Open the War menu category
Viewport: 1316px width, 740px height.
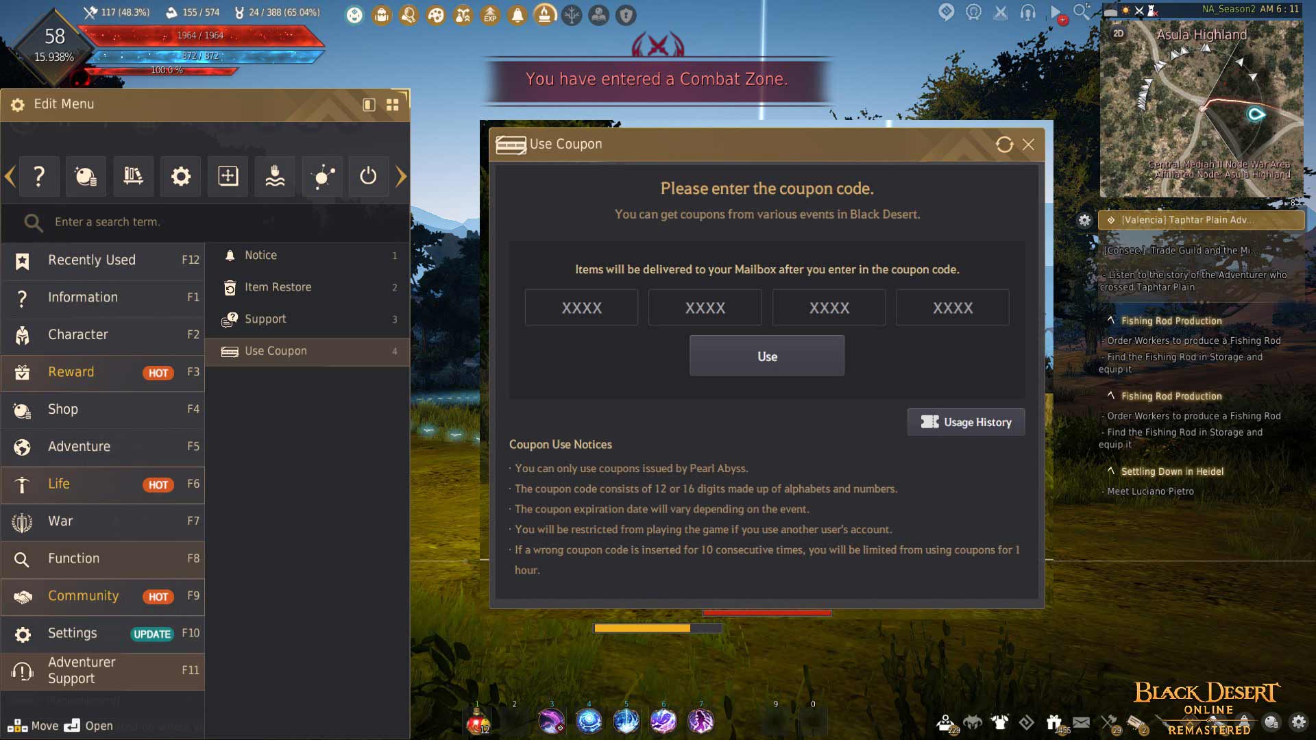(103, 521)
